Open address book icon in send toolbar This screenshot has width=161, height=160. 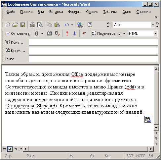coord(50,33)
